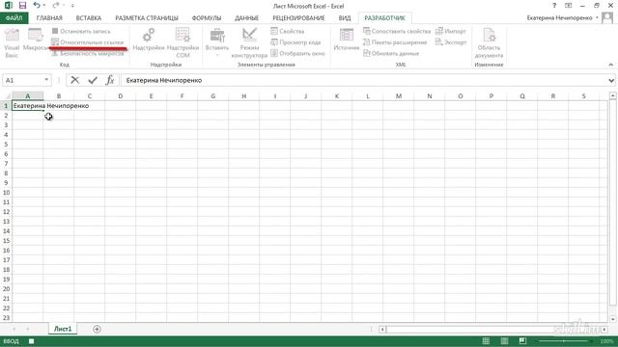Viewport: 618px width, 347px height.
Task: Open the Лист1 sheet tab
Action: click(x=63, y=329)
